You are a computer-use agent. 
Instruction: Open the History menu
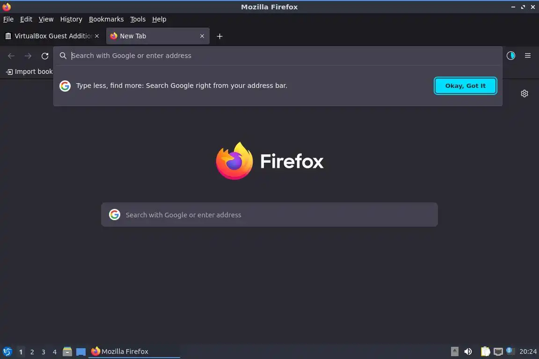71,19
